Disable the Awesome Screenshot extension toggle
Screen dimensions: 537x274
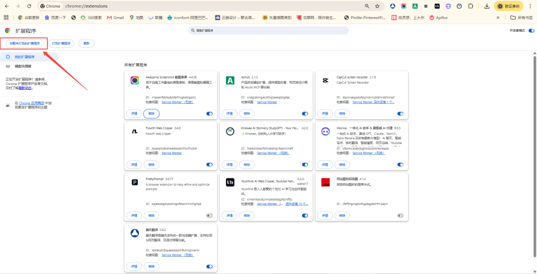[210, 114]
